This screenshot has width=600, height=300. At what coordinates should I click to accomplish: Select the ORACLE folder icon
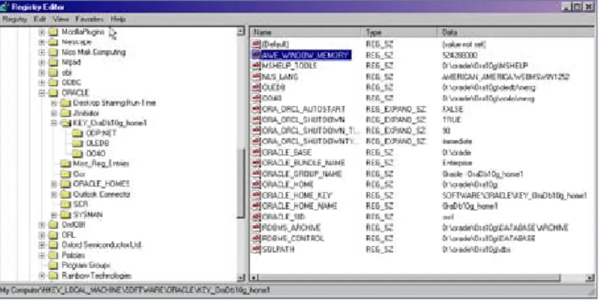click(x=54, y=93)
